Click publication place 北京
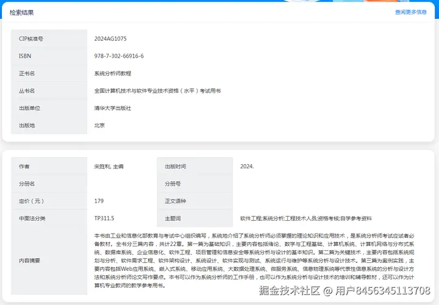This screenshot has height=305, width=439. (99, 126)
